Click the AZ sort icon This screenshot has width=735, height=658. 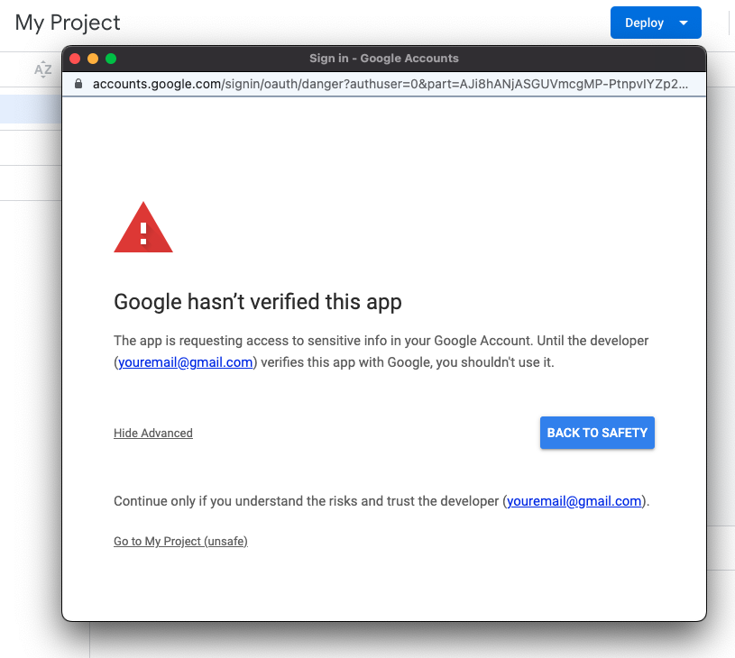click(42, 69)
